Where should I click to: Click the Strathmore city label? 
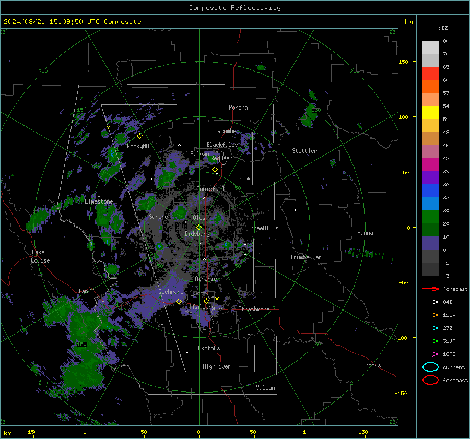coord(254,309)
